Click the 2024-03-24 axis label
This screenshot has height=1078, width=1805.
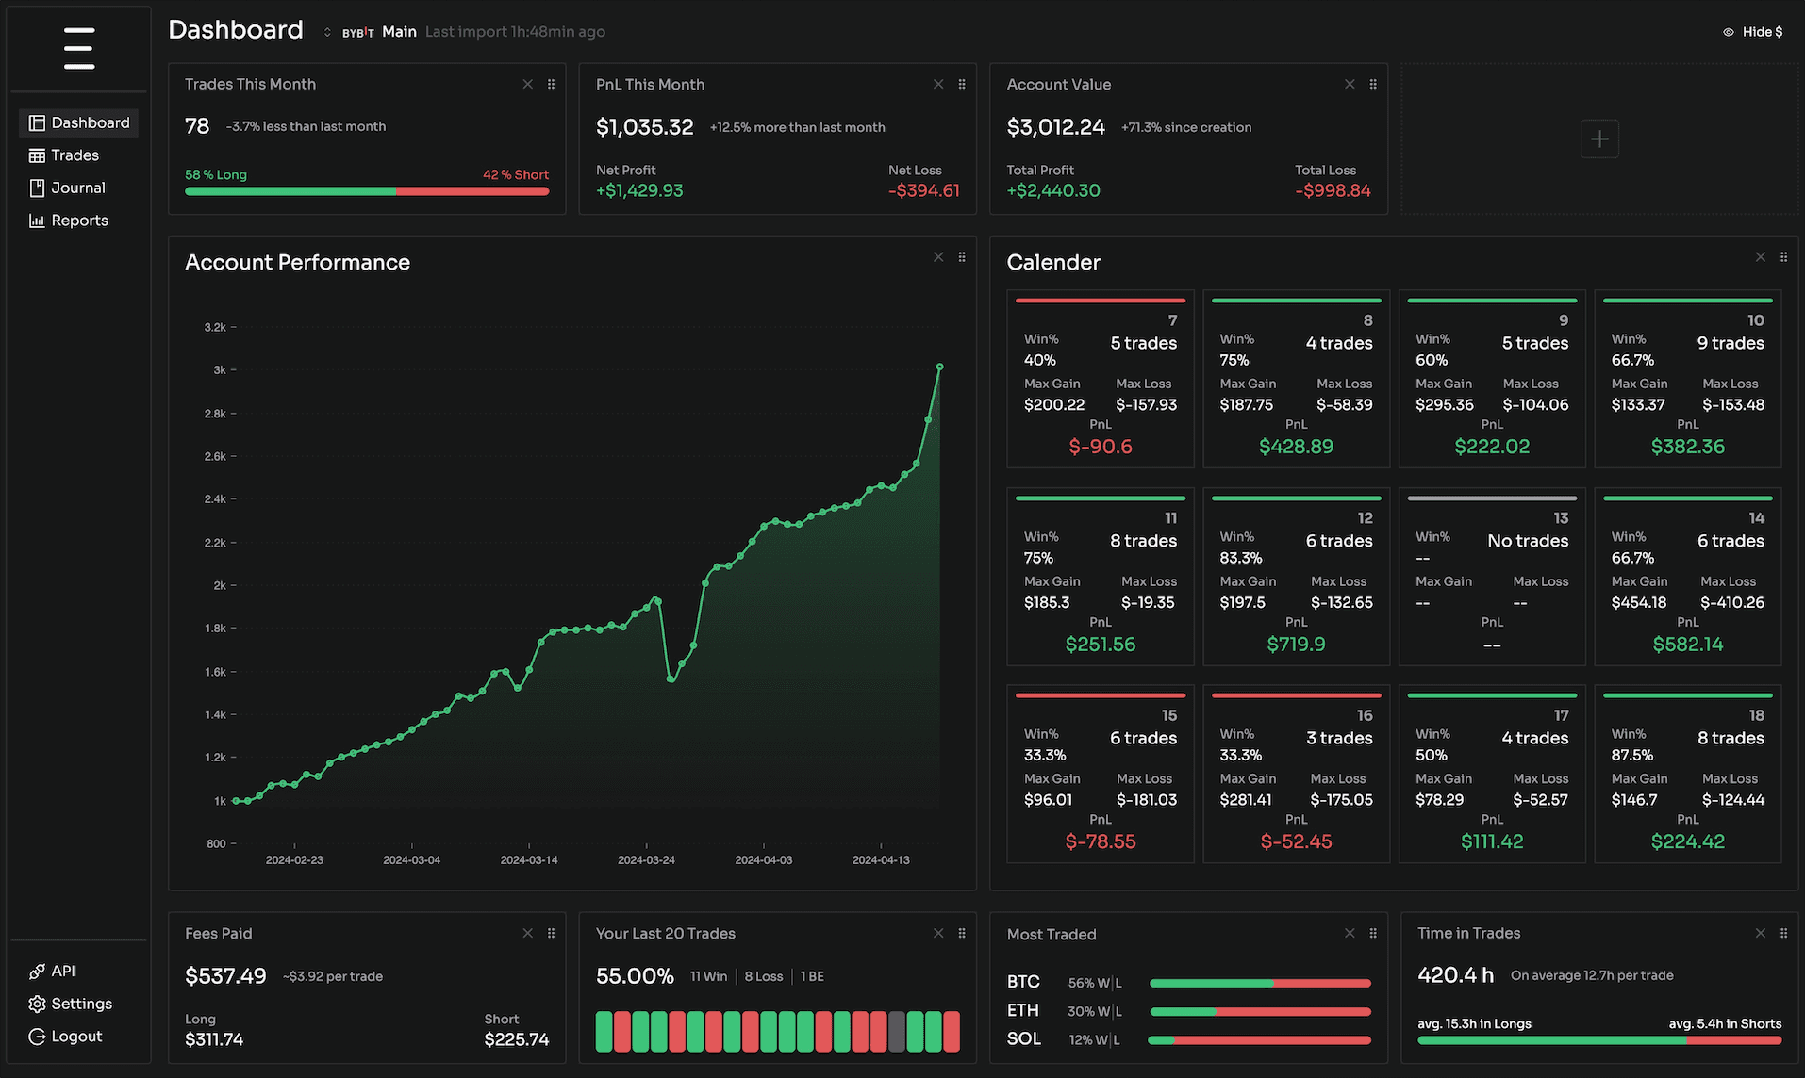point(646,860)
